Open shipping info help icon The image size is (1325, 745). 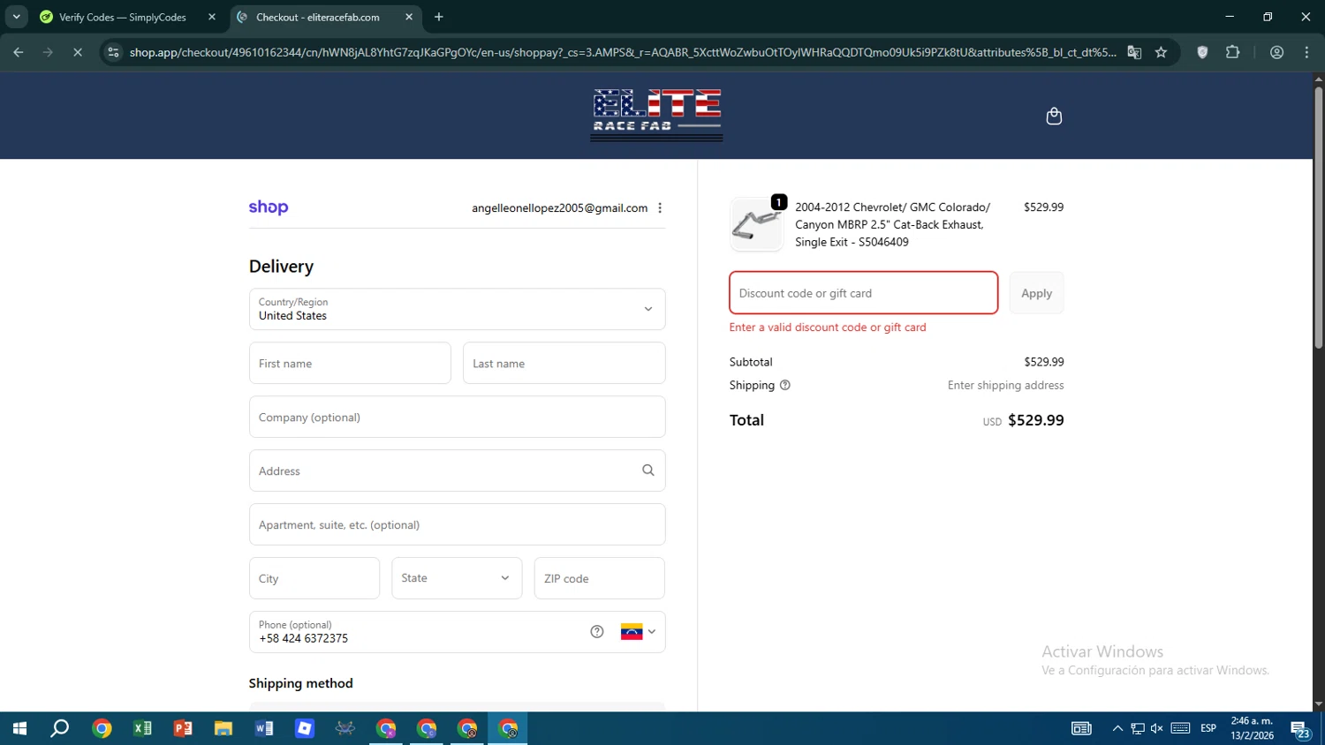[785, 385]
